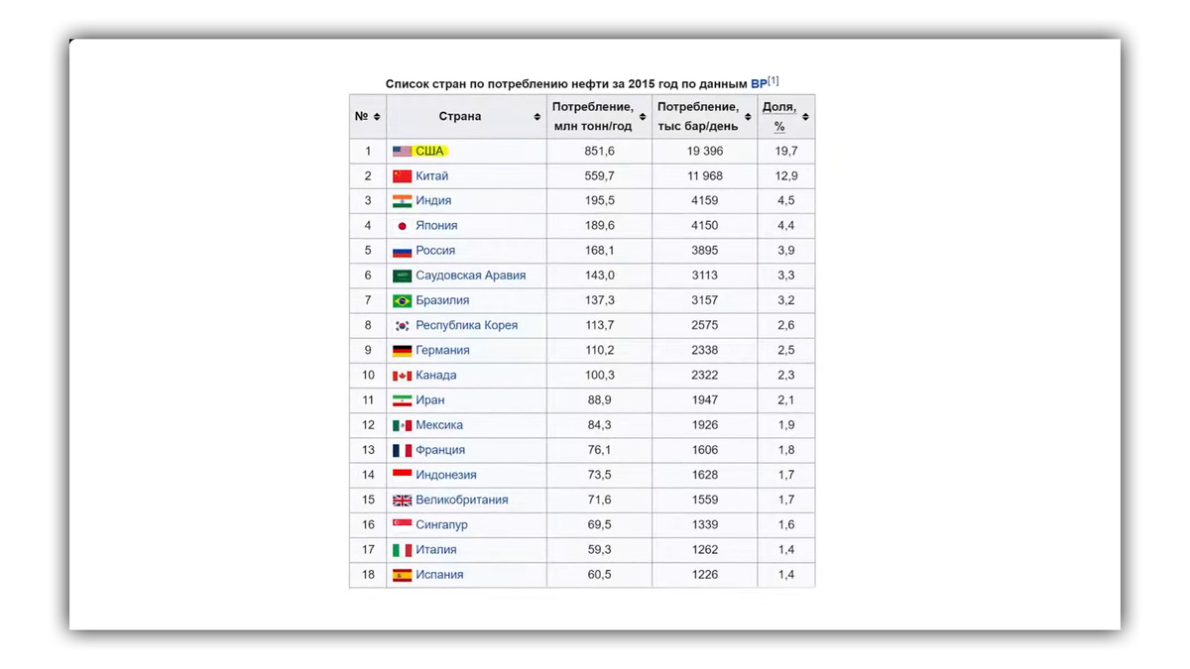The height and width of the screenshot is (669, 1190).
Task: Select the value 100,3 for Канада
Action: 599,375
